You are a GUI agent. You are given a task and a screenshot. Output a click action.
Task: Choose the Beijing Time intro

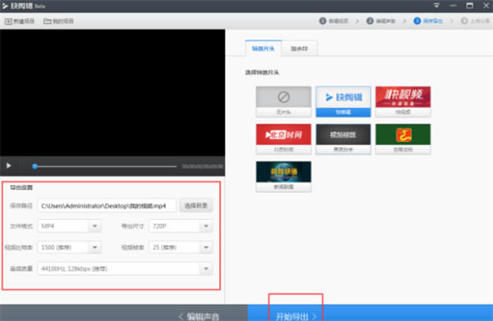[283, 139]
